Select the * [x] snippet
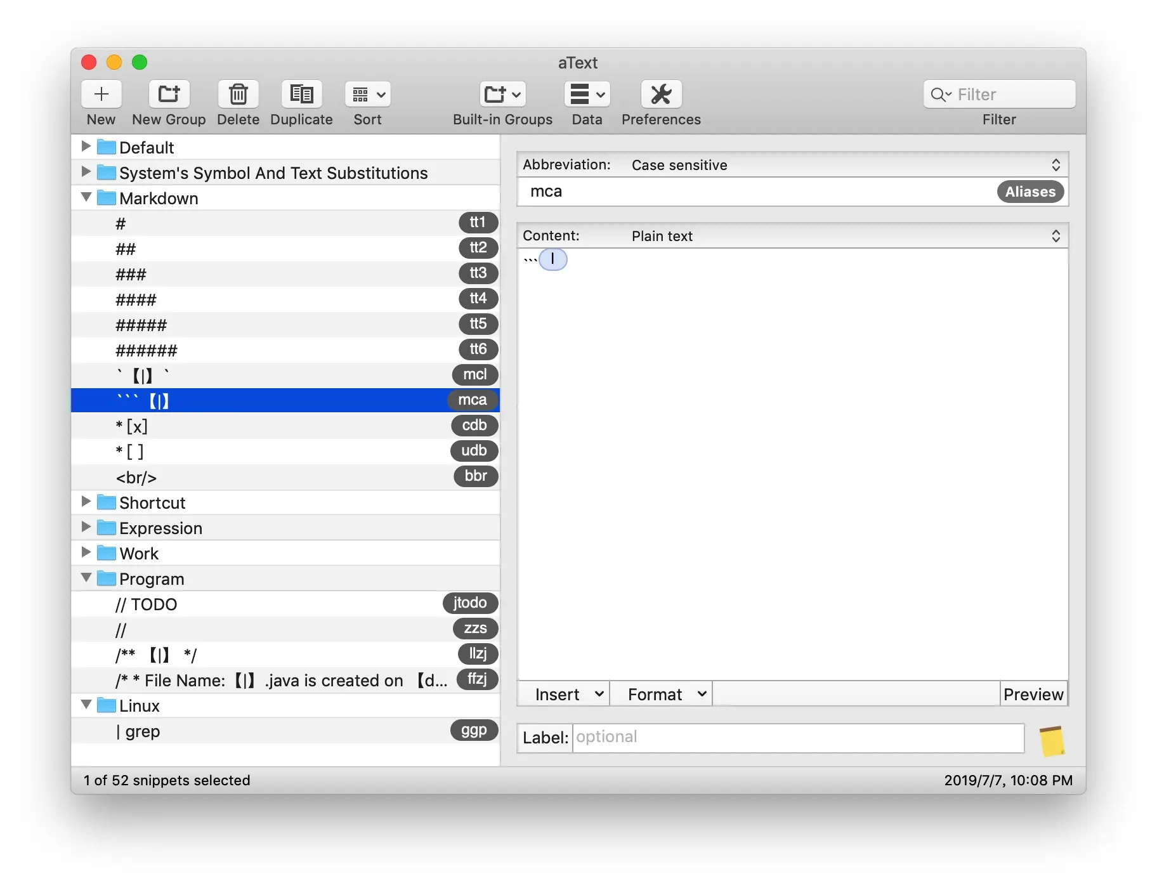Screen dimensions: 1157x888 (285, 426)
